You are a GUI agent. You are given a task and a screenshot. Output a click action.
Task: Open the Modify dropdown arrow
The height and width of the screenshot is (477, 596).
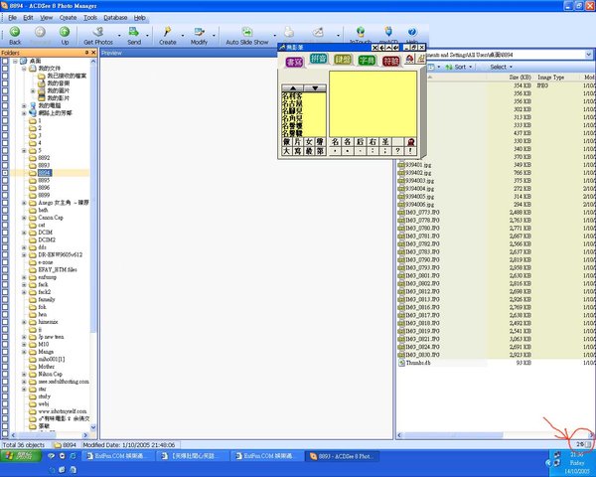click(x=214, y=36)
